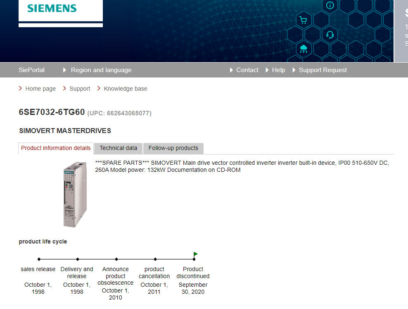Click the cloud network icon
The image size is (408, 309).
tap(304, 49)
